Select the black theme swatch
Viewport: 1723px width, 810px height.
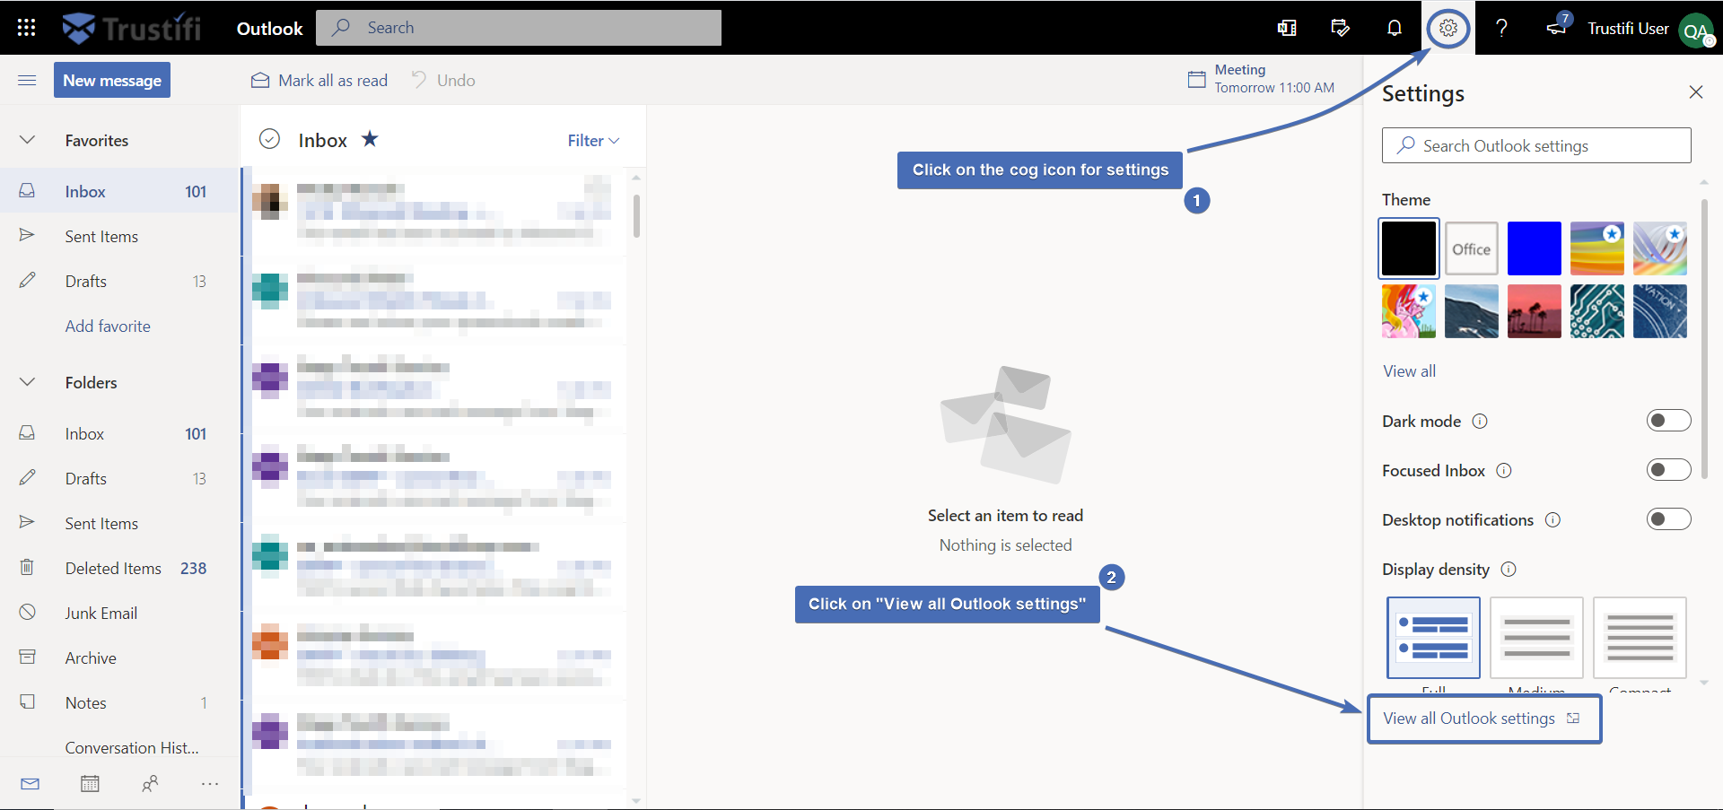1409,248
